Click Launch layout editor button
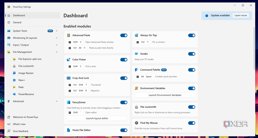This screenshot has height=138, width=258. click(97, 118)
